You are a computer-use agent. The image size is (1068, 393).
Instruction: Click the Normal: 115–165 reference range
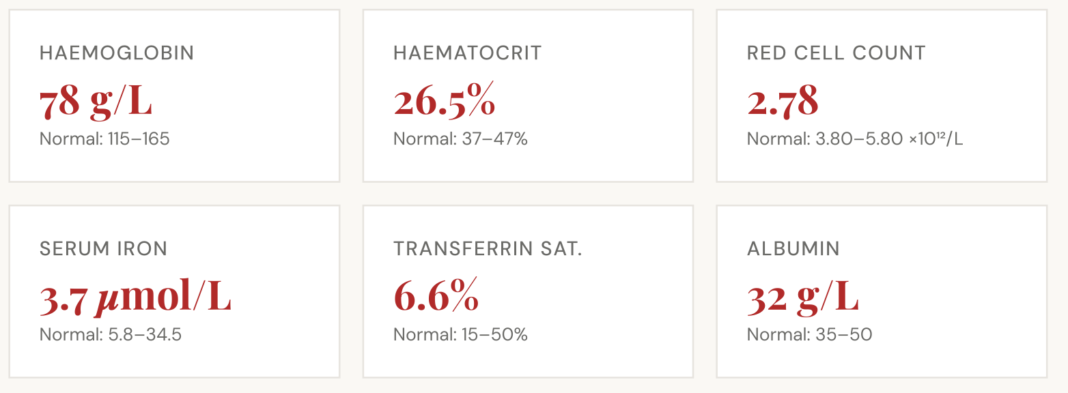tap(104, 139)
